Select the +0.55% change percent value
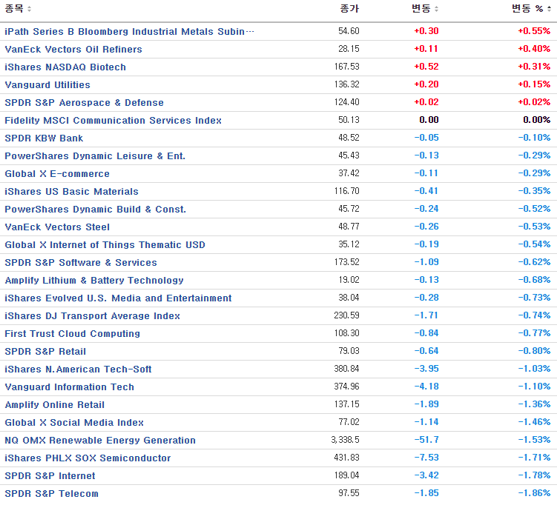Viewport: 557px width, 505px height. pyautogui.click(x=534, y=31)
